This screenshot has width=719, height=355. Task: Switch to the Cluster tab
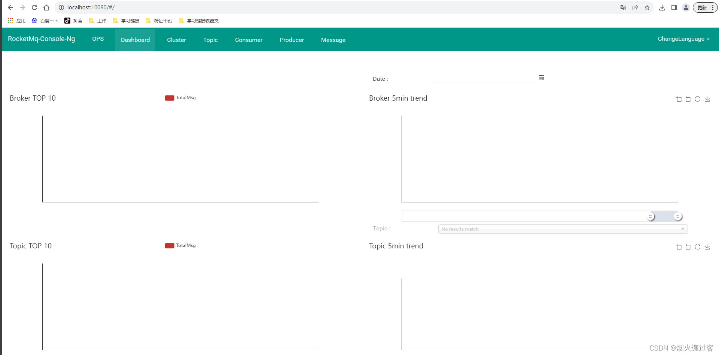click(176, 40)
